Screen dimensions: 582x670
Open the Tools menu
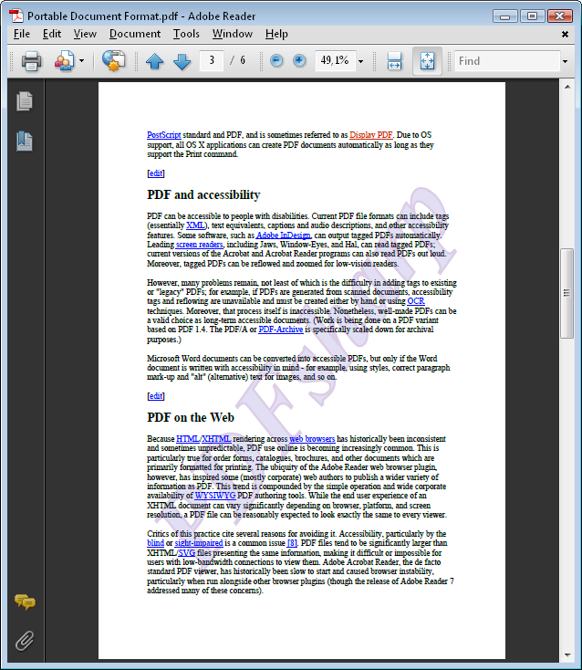pos(186,34)
